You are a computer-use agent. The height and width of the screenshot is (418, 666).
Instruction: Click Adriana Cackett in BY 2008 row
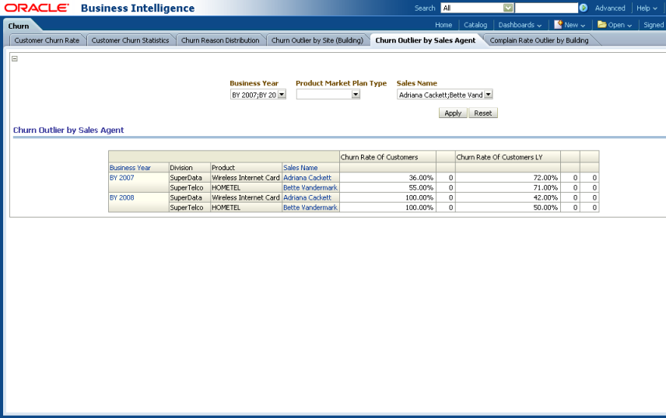coord(307,198)
